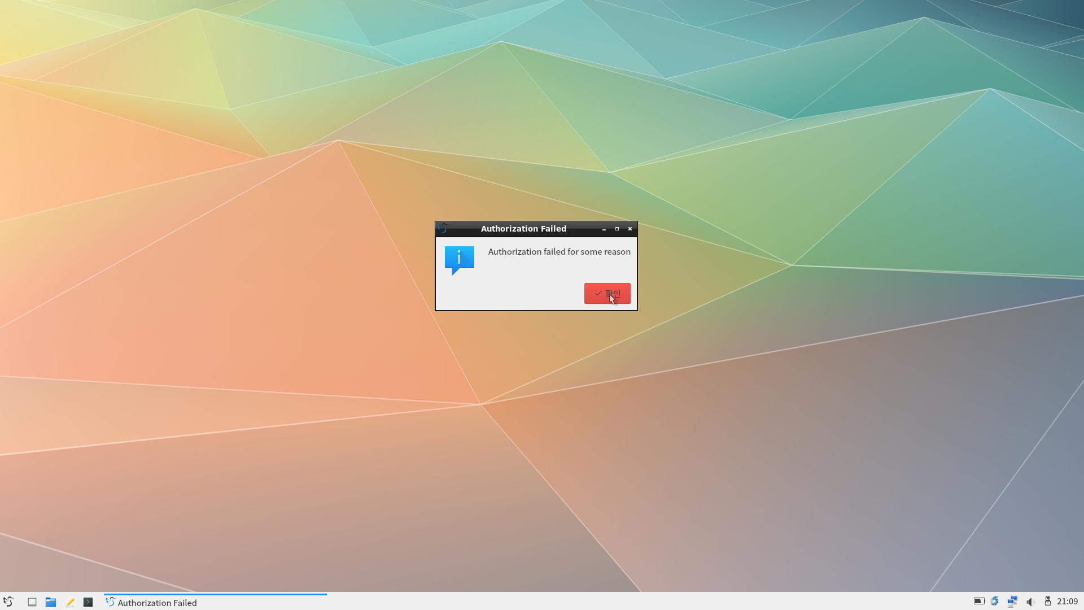Open the network connections tray icon
The image size is (1084, 610).
[1012, 602]
